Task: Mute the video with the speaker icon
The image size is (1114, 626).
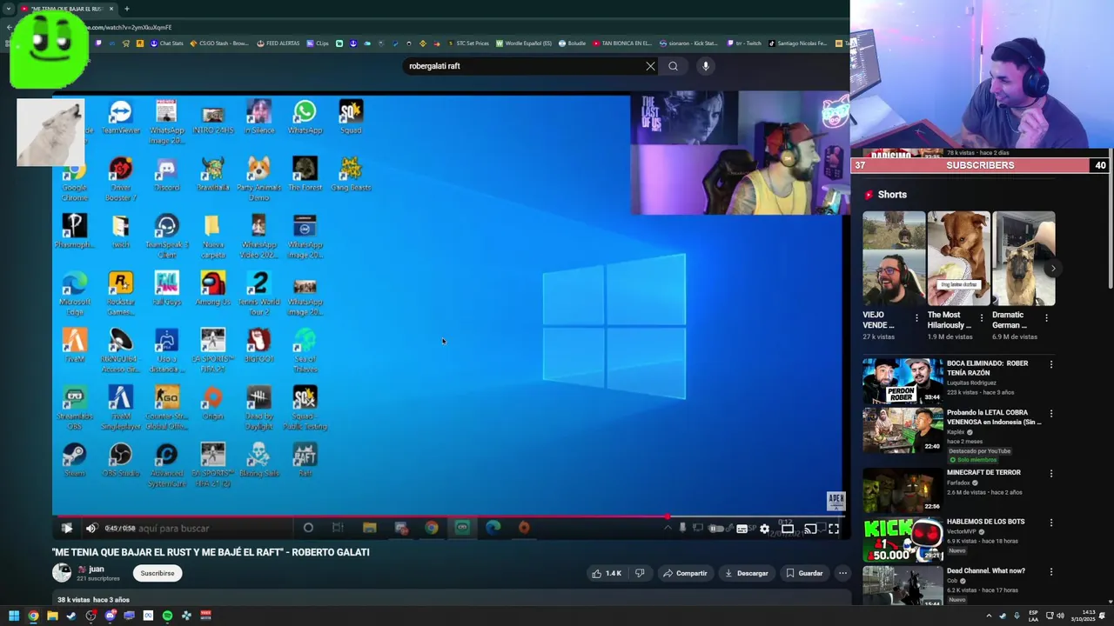Action: (x=91, y=528)
